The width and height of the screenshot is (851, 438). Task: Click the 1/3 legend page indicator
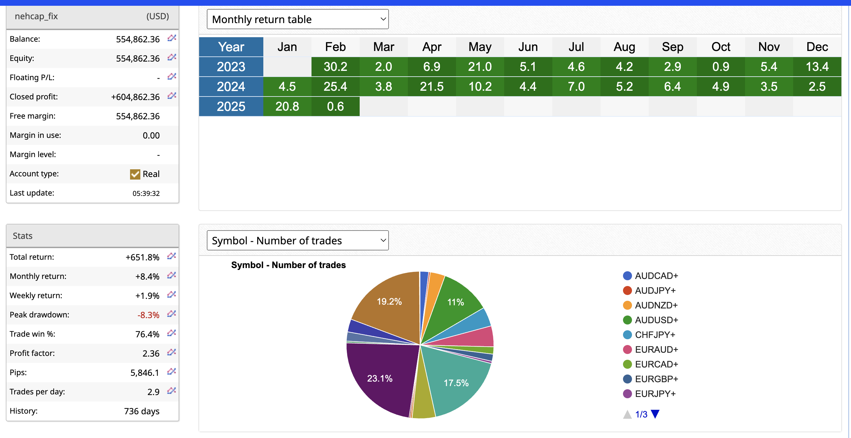point(641,414)
